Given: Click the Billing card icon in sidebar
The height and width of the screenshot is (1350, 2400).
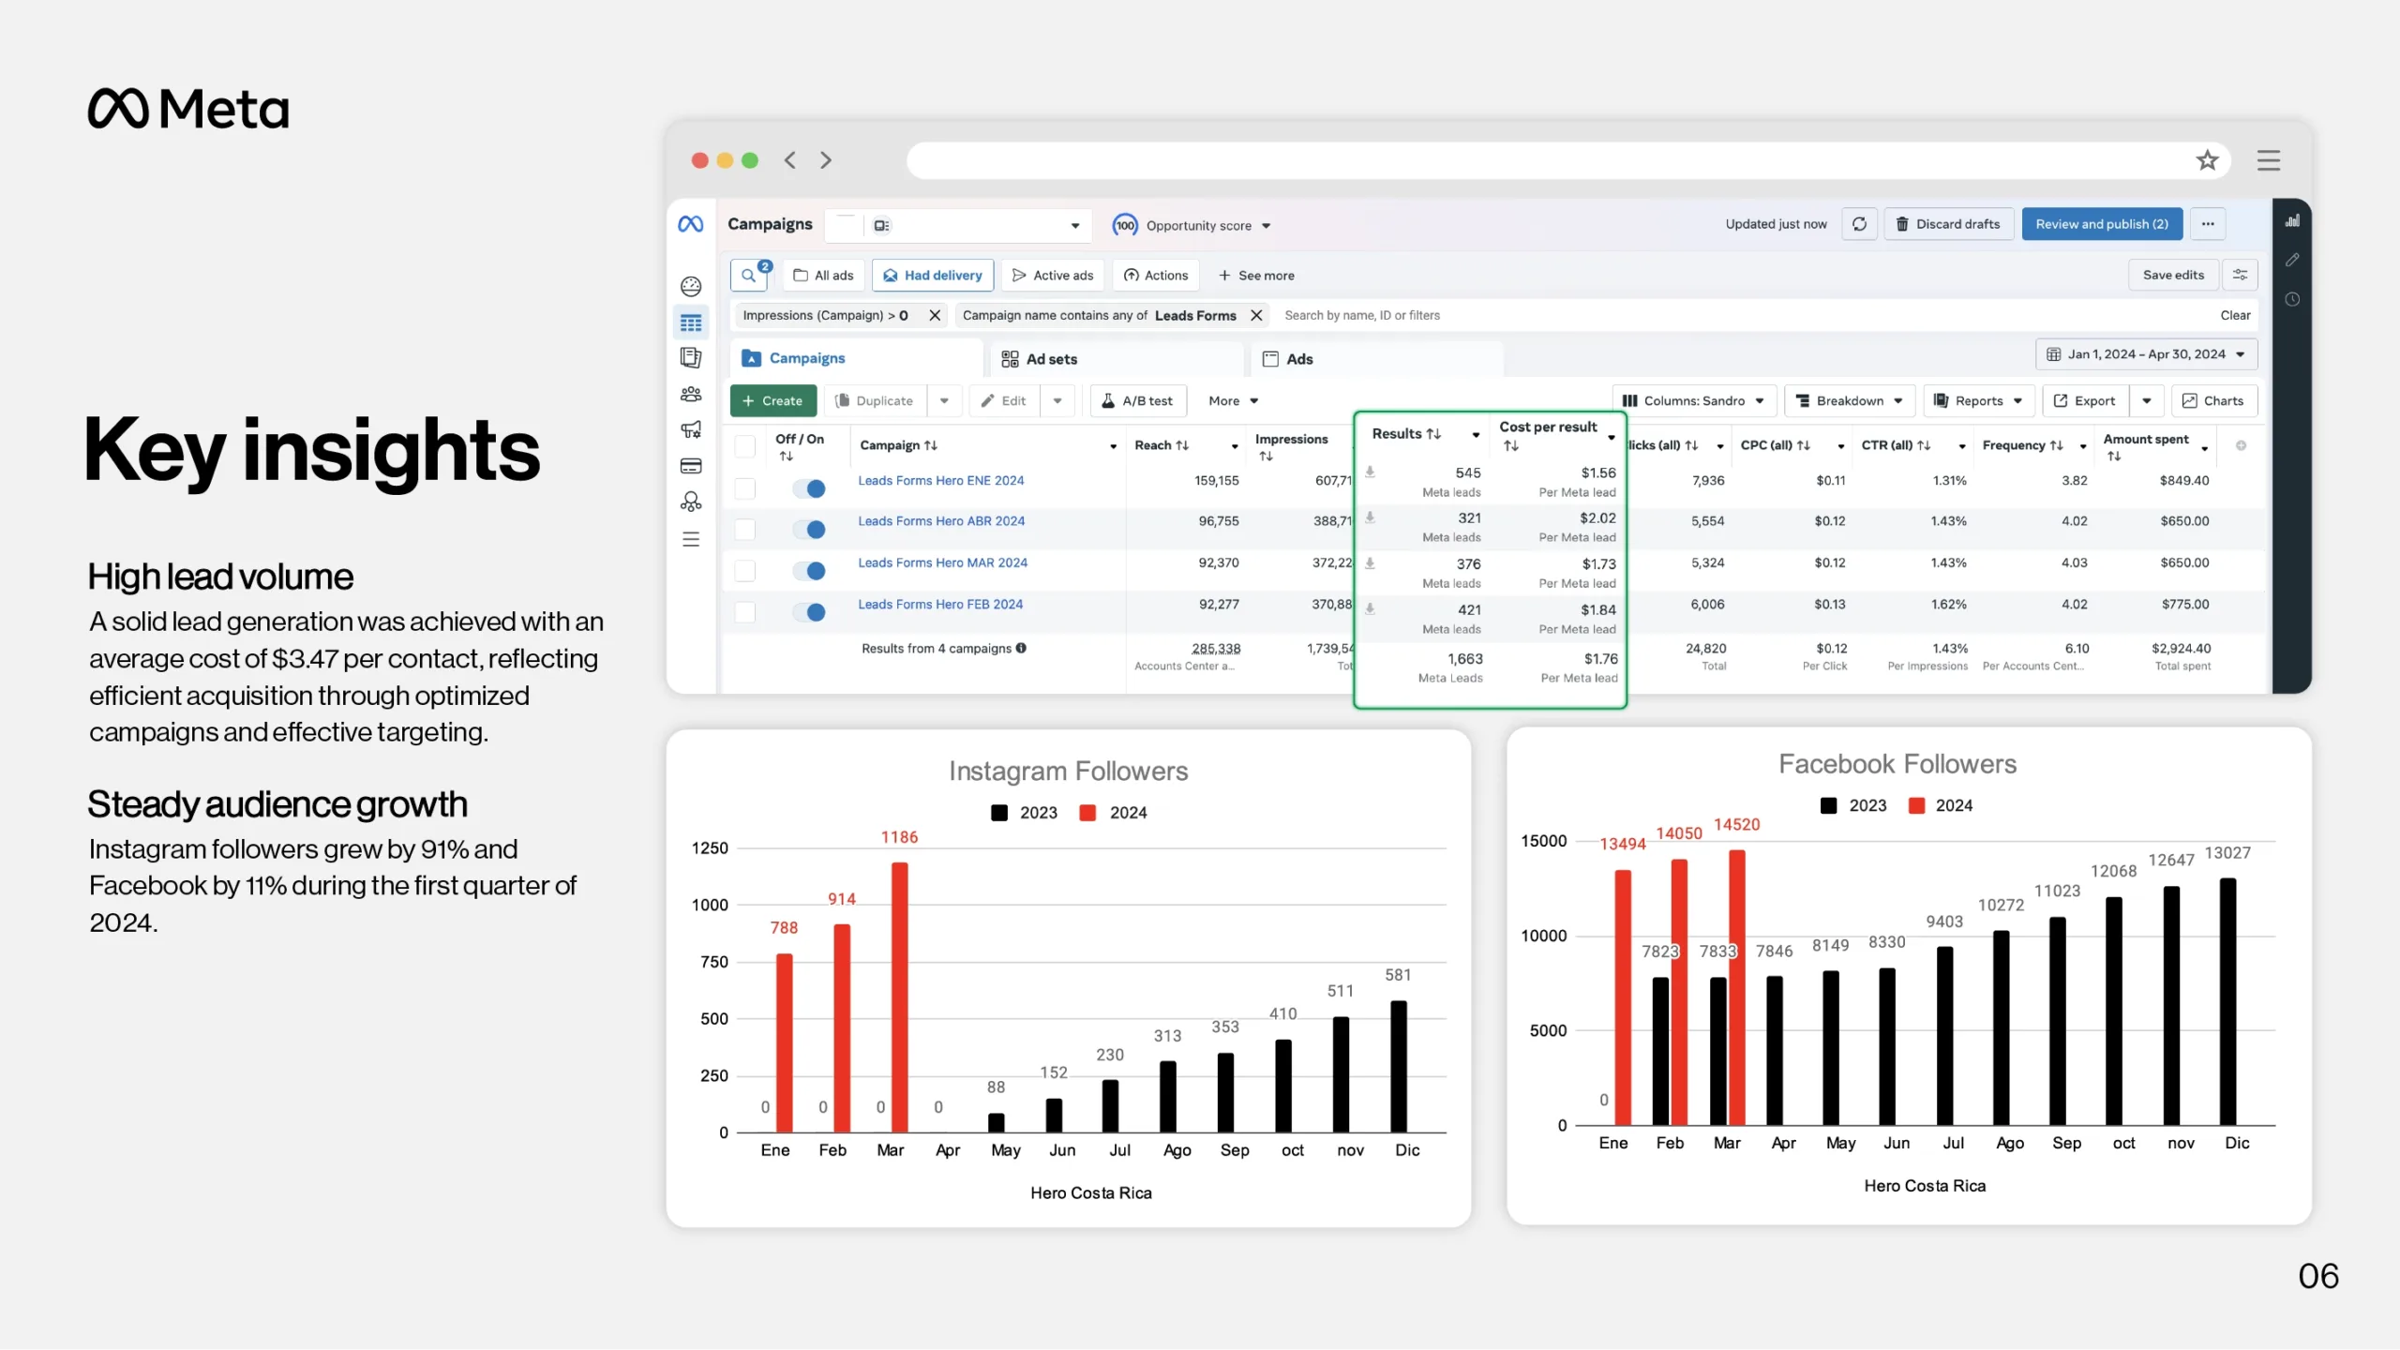Looking at the screenshot, I should click(691, 466).
